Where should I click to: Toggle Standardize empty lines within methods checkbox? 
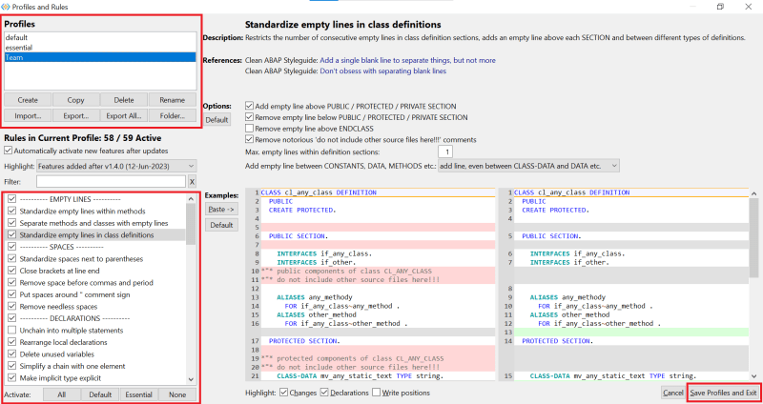[x=11, y=211]
